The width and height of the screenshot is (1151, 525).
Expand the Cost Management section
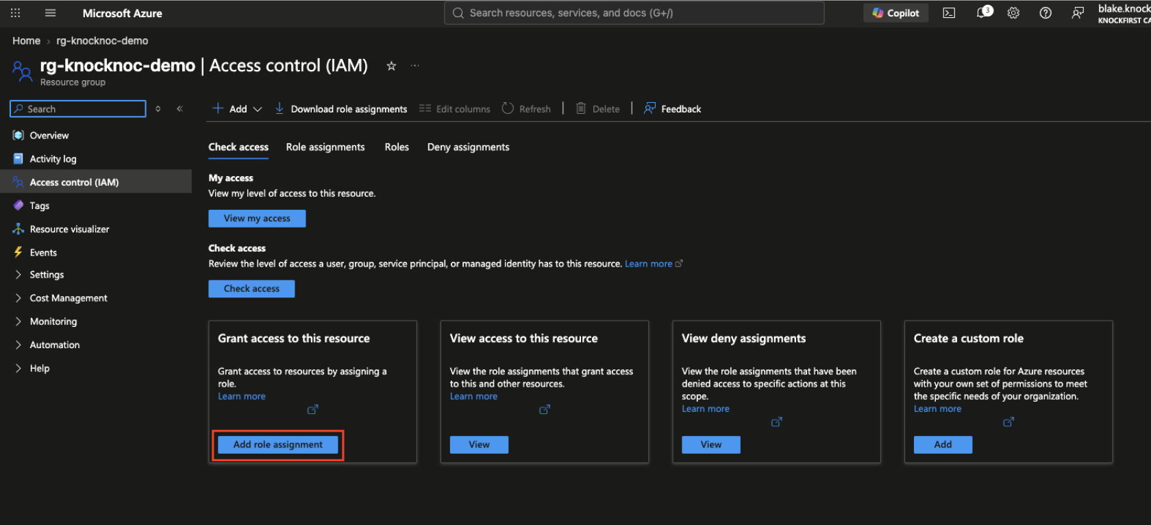click(18, 298)
